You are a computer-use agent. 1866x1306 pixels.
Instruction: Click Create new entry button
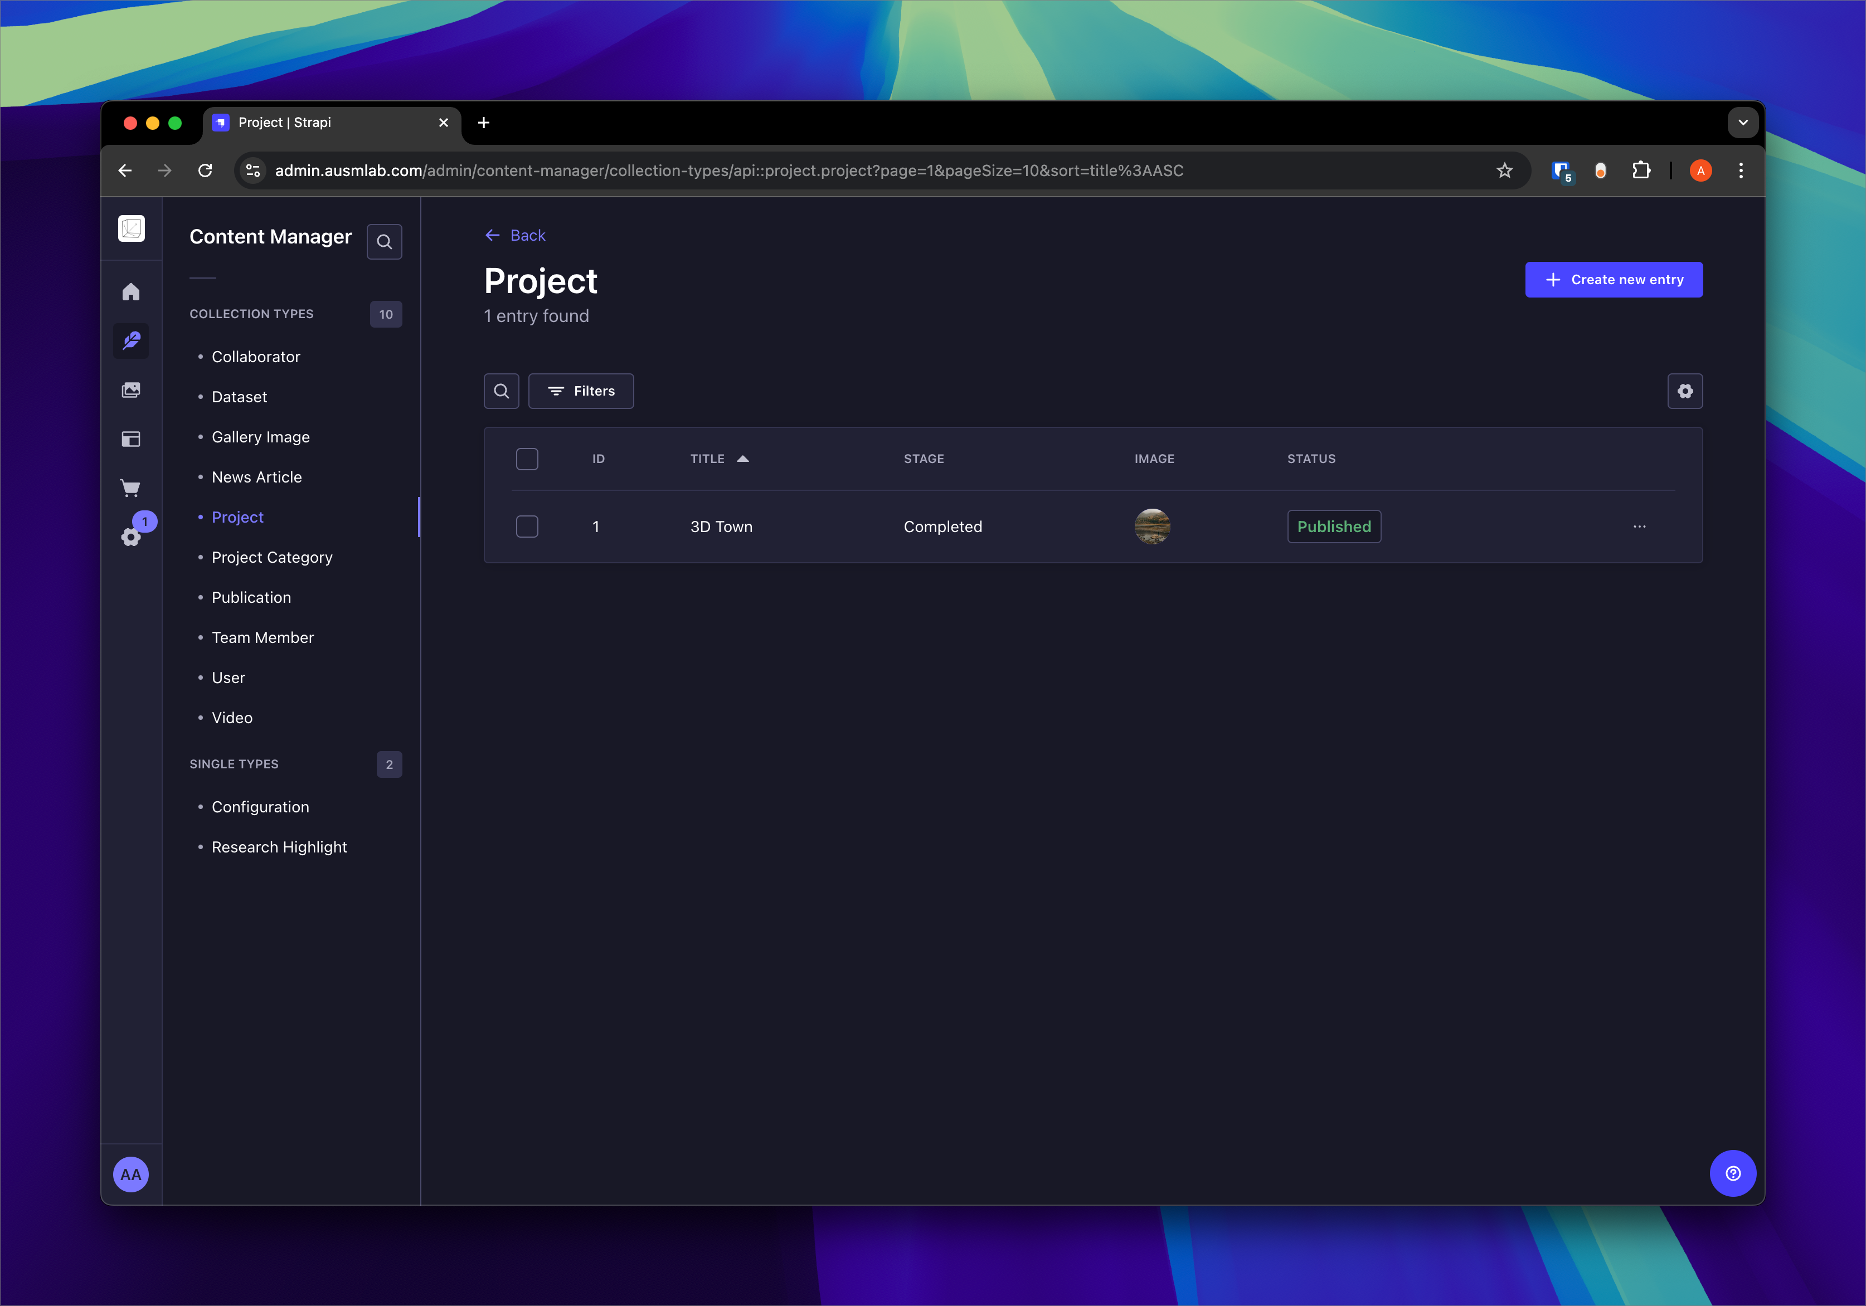pos(1614,280)
